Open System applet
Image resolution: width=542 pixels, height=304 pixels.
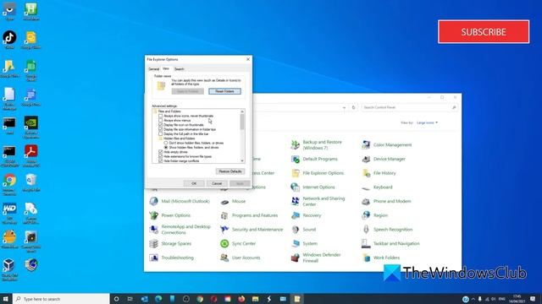(x=304, y=244)
